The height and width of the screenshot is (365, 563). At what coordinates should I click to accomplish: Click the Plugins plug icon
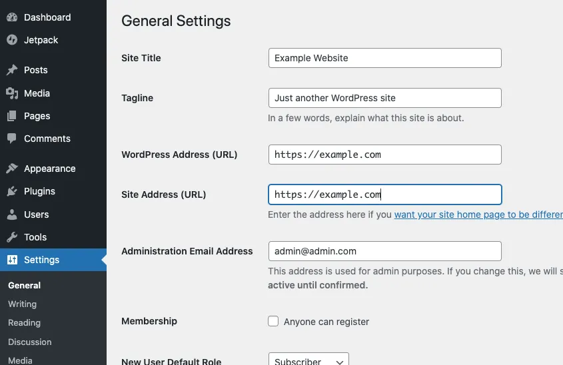(x=12, y=191)
